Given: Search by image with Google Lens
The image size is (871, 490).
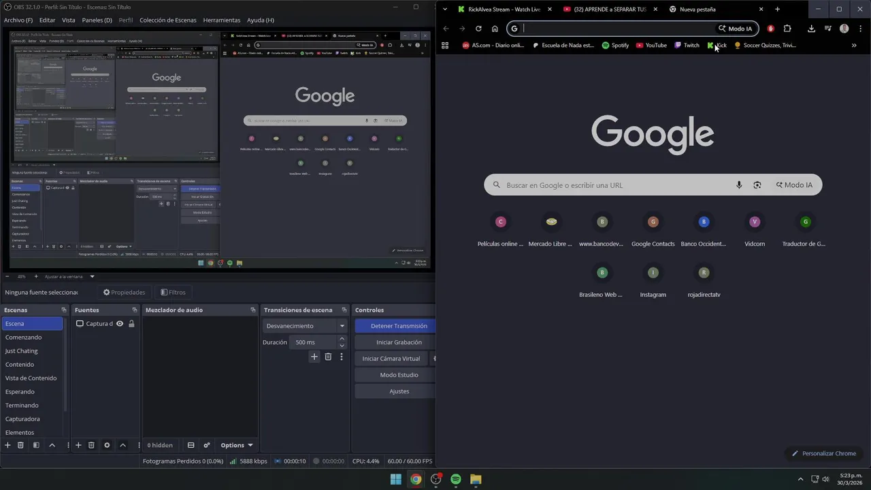Looking at the screenshot, I should pyautogui.click(x=757, y=185).
